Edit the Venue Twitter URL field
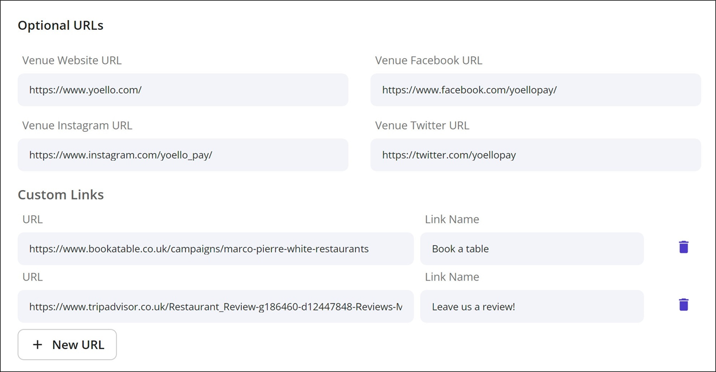Image resolution: width=716 pixels, height=372 pixels. coord(535,155)
